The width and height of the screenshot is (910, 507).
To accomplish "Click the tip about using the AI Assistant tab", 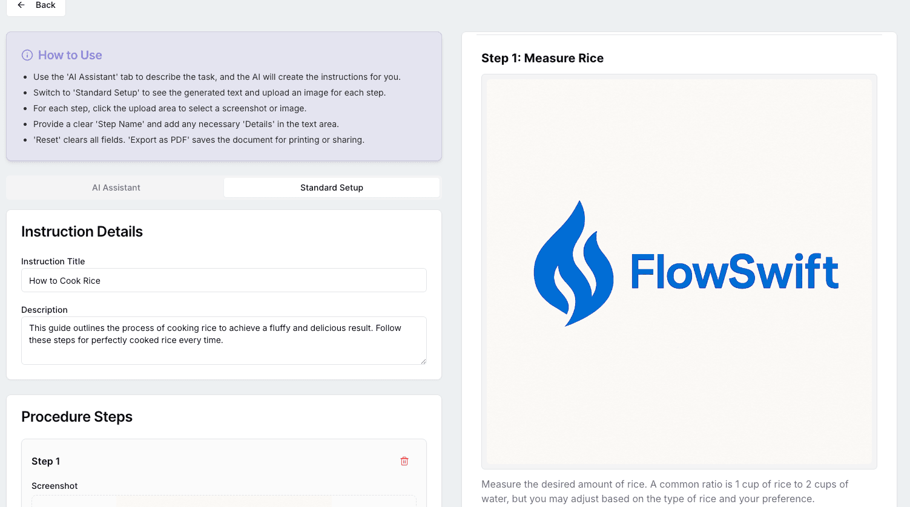I will 217,77.
